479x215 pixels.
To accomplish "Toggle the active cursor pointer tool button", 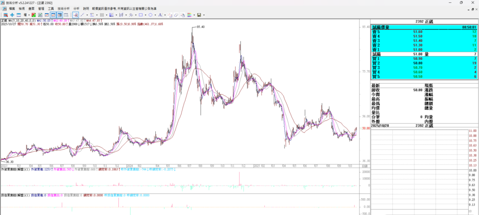I will pos(75,15).
